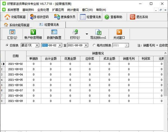The height and width of the screenshot is (132, 168).
Task: Click the 优惠金额 column header
Action: pos(70,58)
